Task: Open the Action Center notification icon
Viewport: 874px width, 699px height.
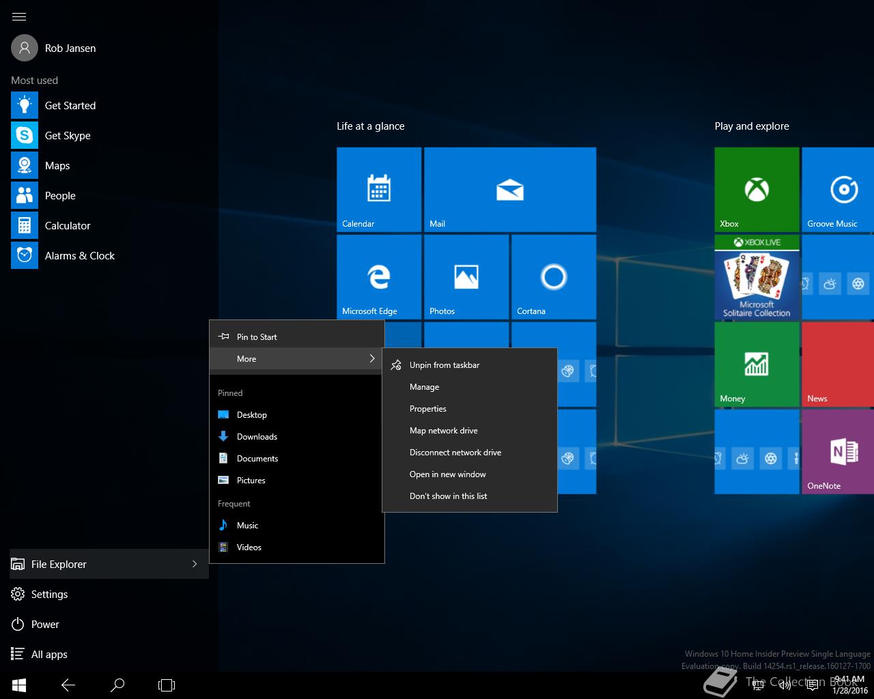Action: coord(813,685)
